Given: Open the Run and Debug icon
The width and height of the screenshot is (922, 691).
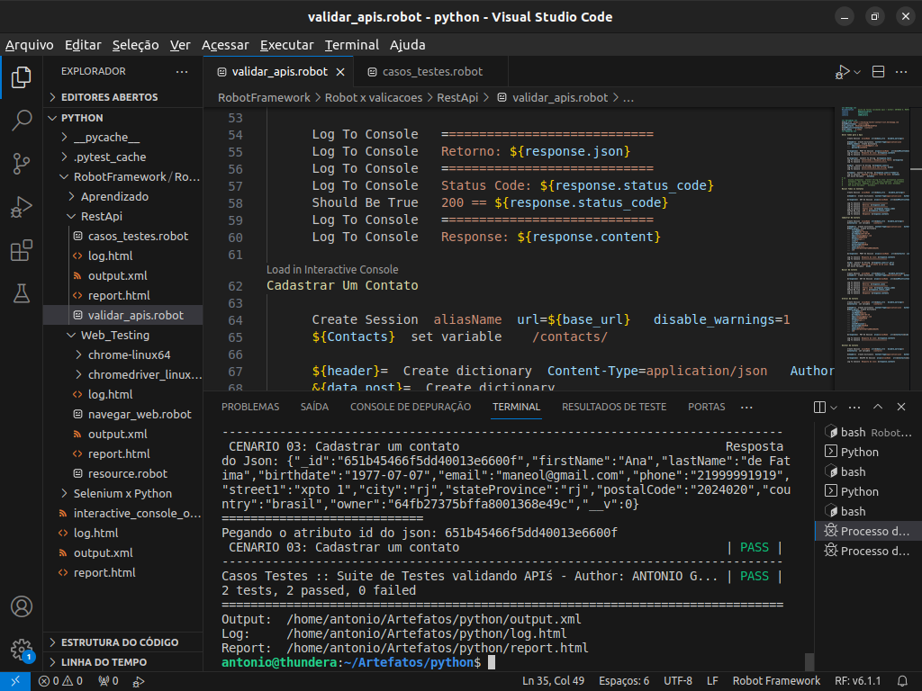Looking at the screenshot, I should click(x=20, y=207).
